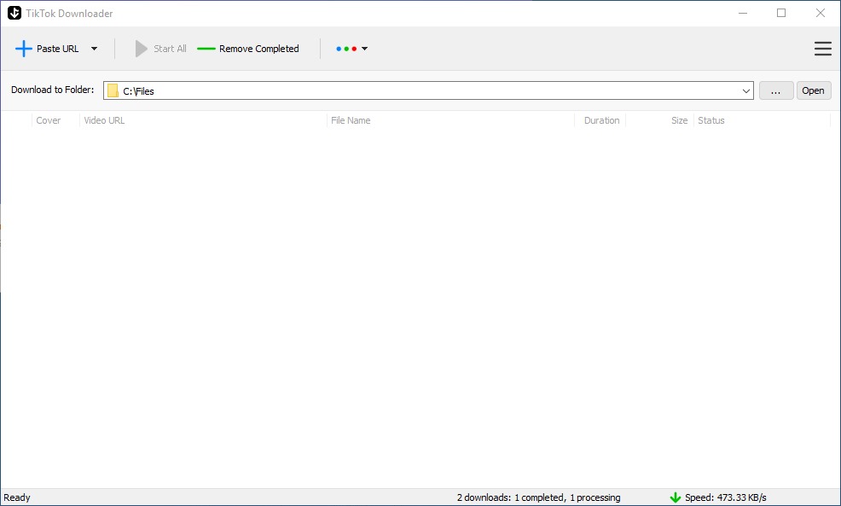This screenshot has height=506, width=841.
Task: Click the browse folder ellipsis button
Action: [x=776, y=90]
